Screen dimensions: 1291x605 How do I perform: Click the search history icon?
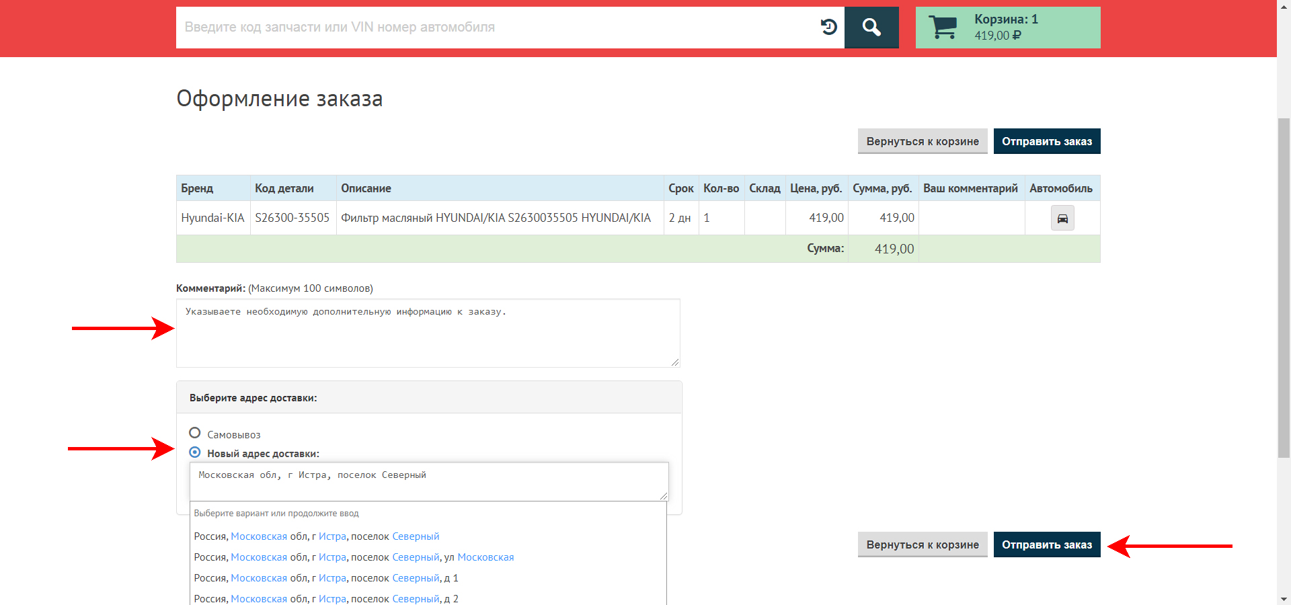[829, 27]
